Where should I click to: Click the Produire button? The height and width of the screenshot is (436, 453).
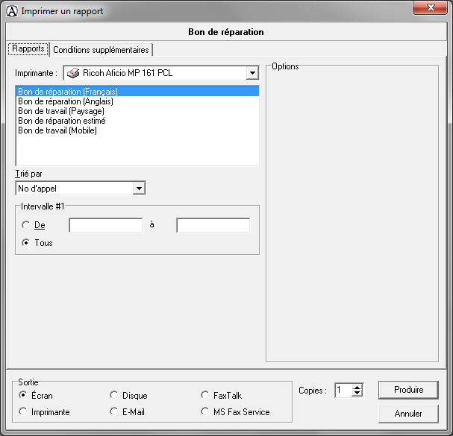pos(408,390)
